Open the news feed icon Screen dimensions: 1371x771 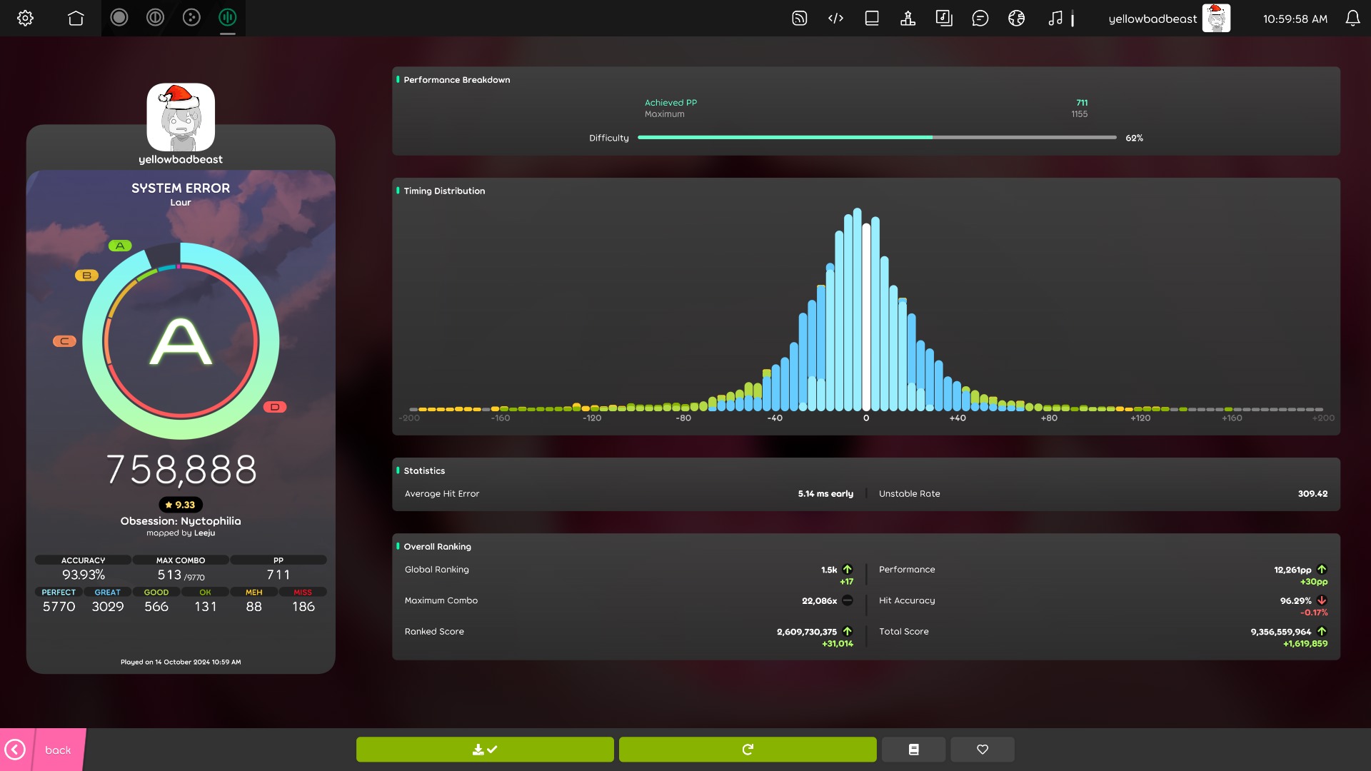[x=799, y=19]
